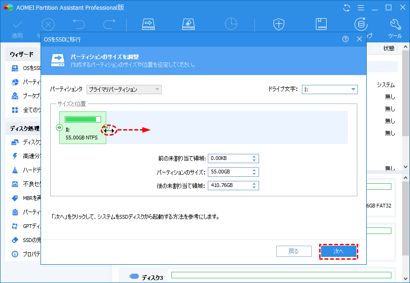The image size is (410, 283).
Task: Click the pie chart partition icon in the toolbar
Action: [x=231, y=24]
